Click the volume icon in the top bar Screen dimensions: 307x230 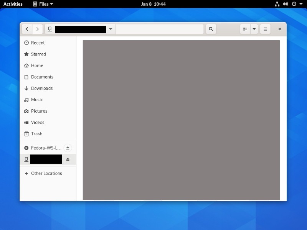[x=285, y=4]
